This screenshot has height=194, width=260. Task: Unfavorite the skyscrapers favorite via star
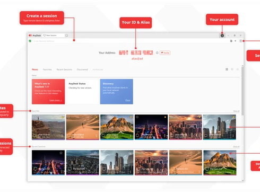[x=233, y=117]
